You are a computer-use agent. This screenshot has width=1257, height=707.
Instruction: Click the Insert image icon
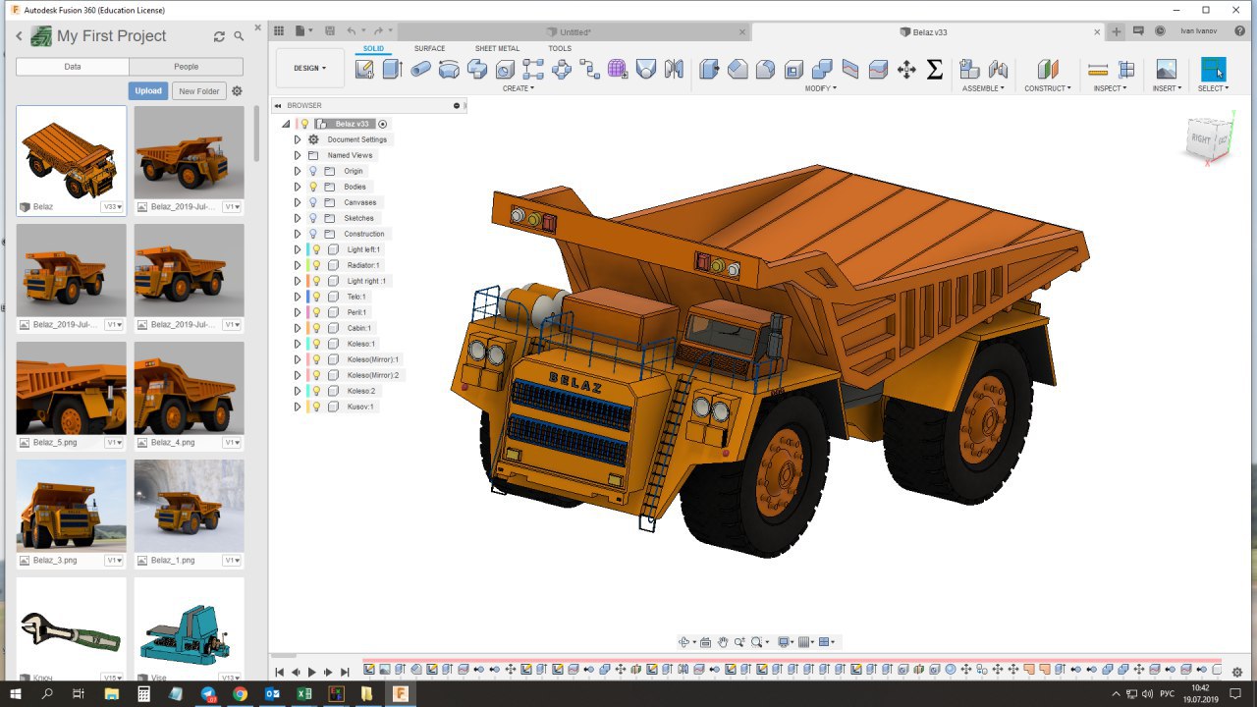(x=1167, y=69)
